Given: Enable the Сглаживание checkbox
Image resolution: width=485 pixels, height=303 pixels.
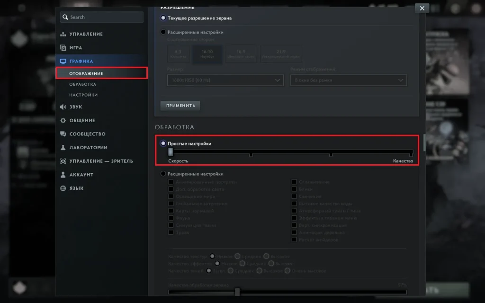Looking at the screenshot, I should [x=294, y=182].
